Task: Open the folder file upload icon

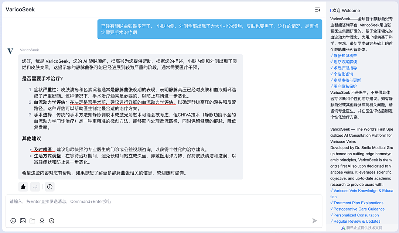Action: (x=32, y=220)
